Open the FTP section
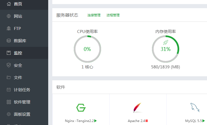The width and height of the screenshot is (207, 125). point(24,28)
